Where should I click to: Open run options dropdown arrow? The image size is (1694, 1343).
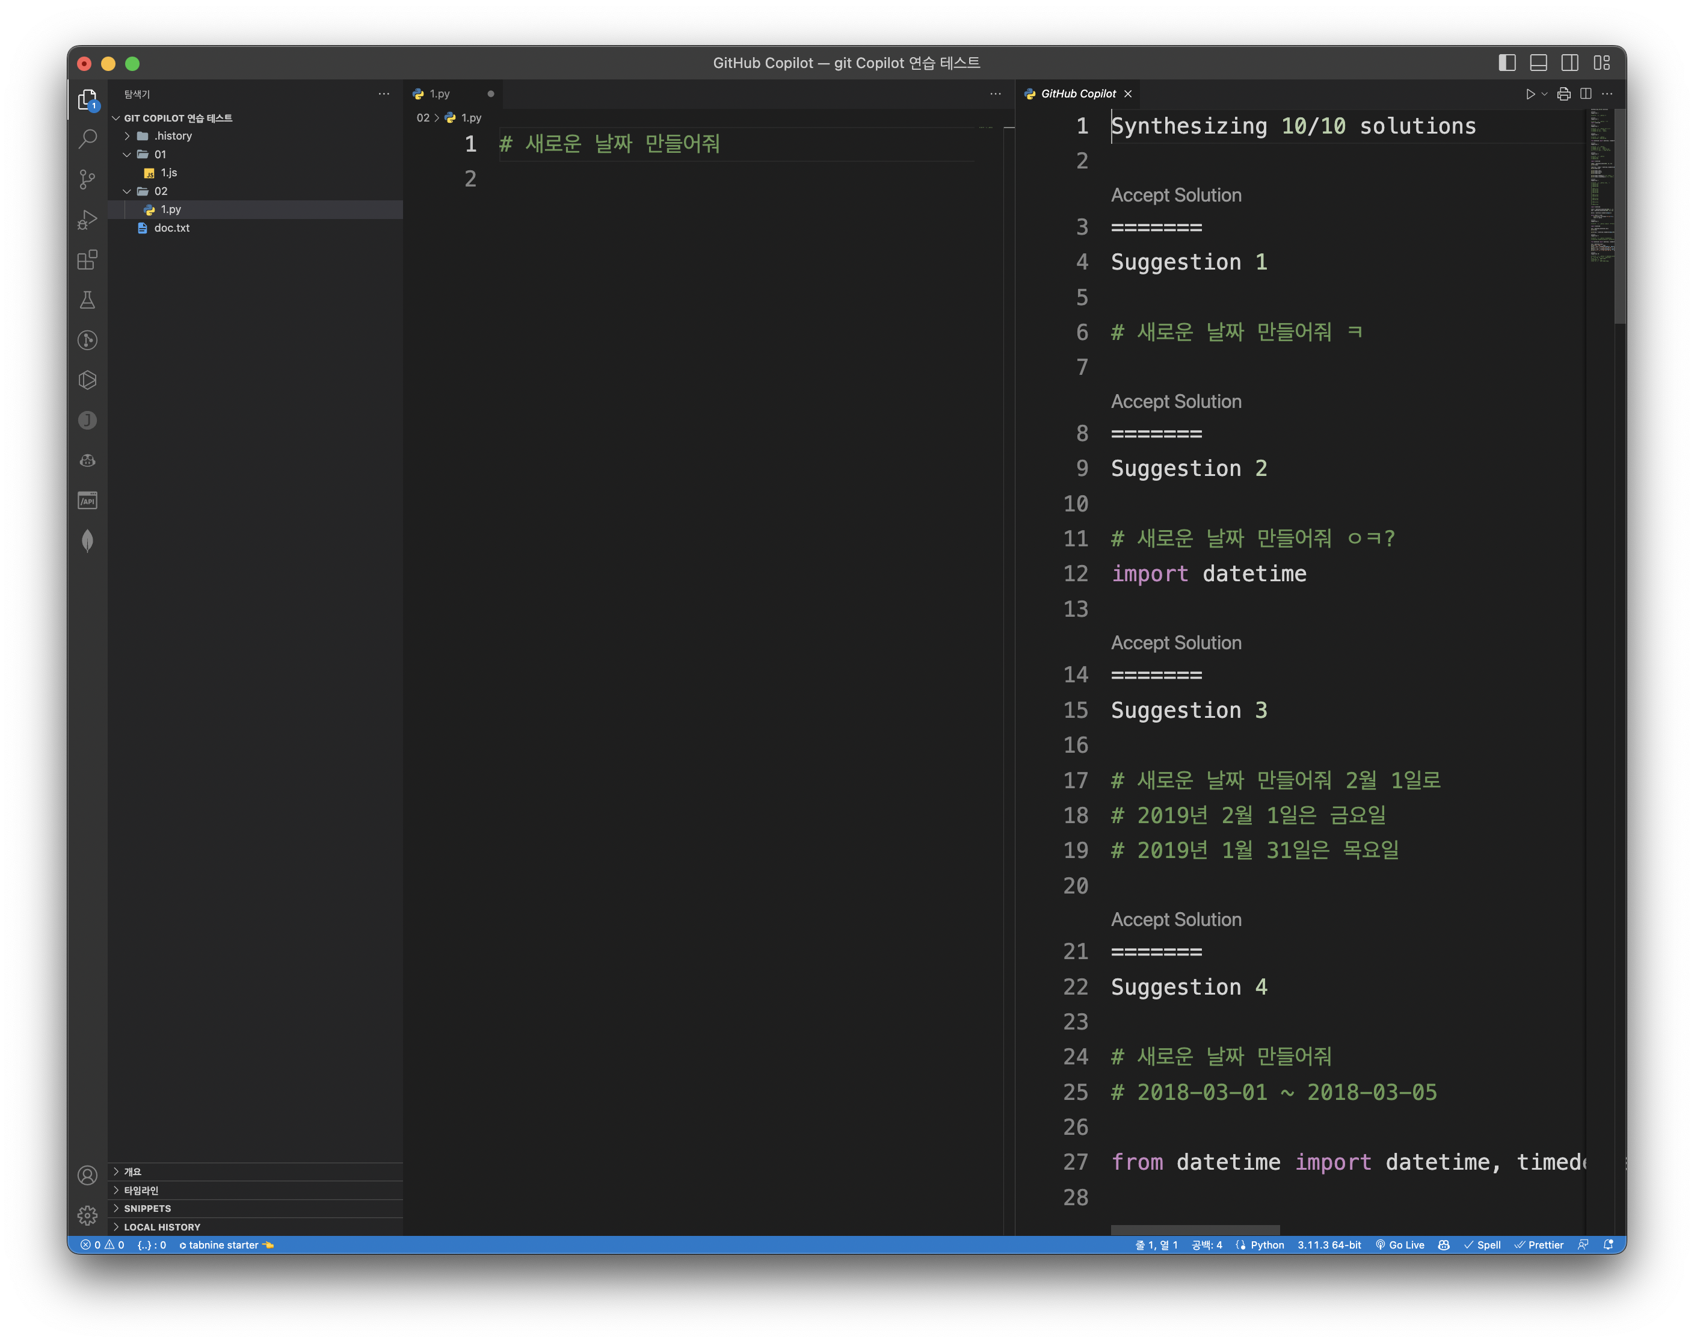point(1545,93)
